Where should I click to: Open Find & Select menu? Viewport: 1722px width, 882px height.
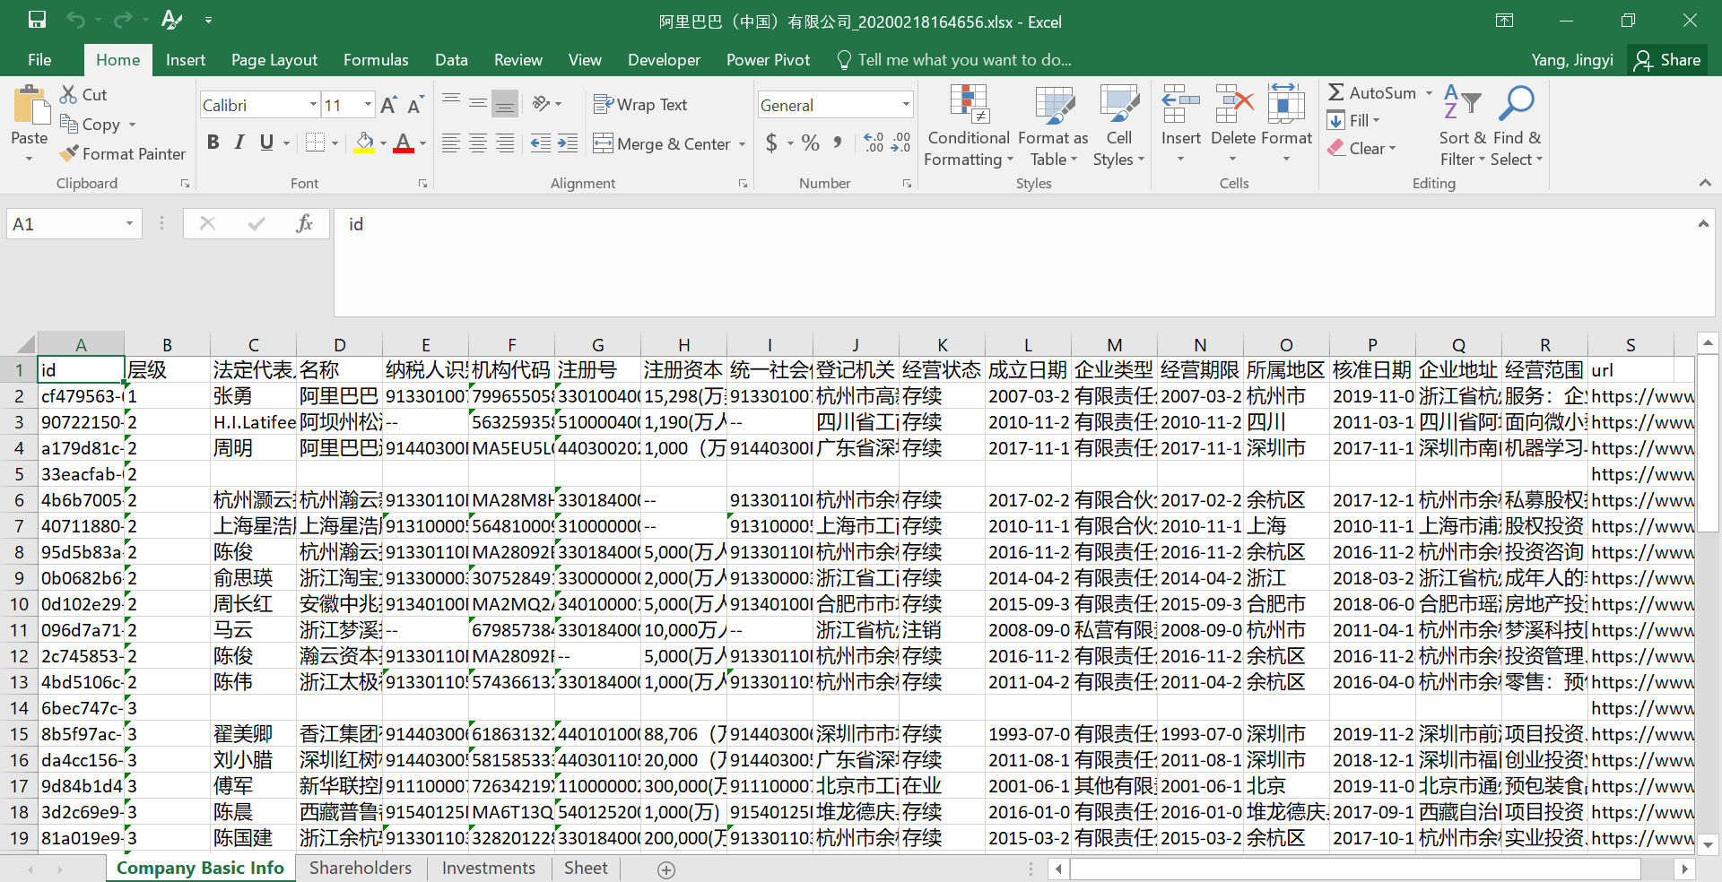[x=1518, y=126]
